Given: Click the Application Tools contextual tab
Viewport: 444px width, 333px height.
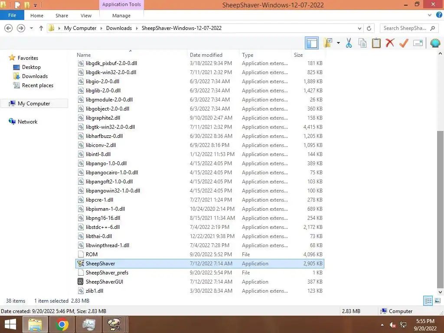Looking at the screenshot, I should coord(121,4).
